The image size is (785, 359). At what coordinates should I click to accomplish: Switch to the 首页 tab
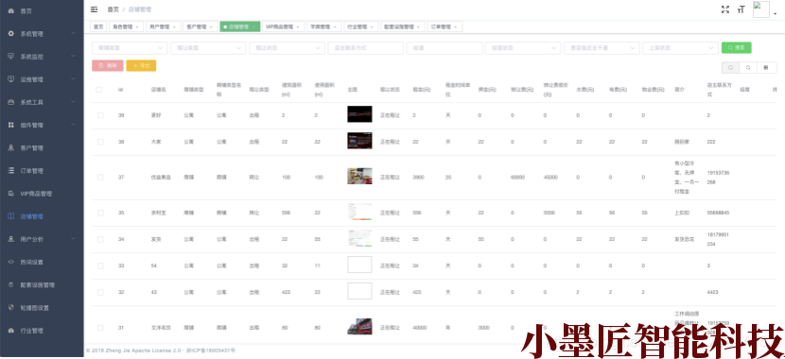(98, 27)
